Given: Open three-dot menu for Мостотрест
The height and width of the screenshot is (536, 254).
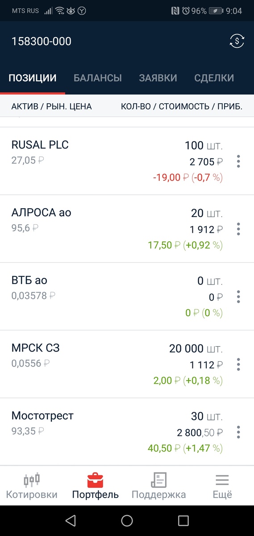Looking at the screenshot, I should 239,432.
